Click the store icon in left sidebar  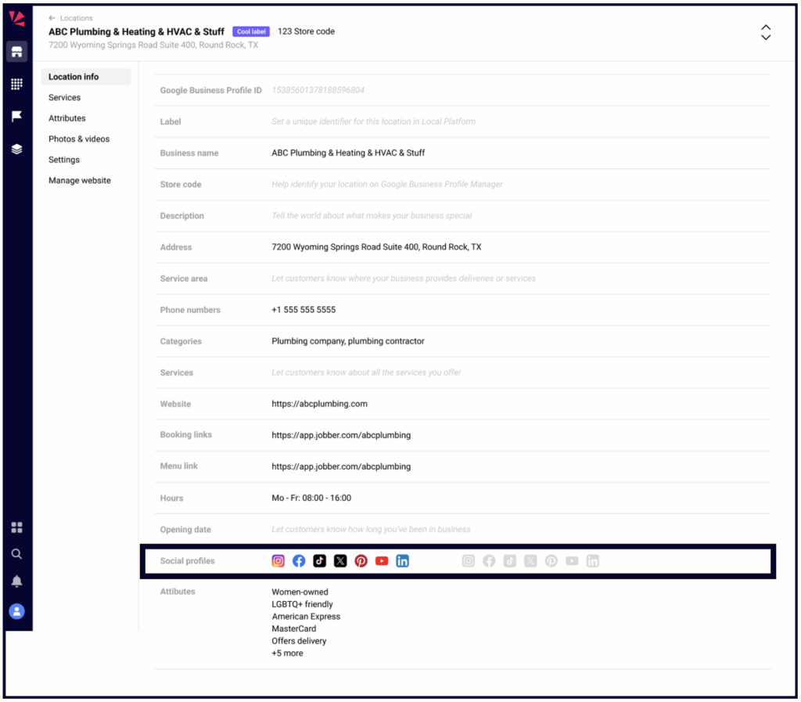(16, 52)
